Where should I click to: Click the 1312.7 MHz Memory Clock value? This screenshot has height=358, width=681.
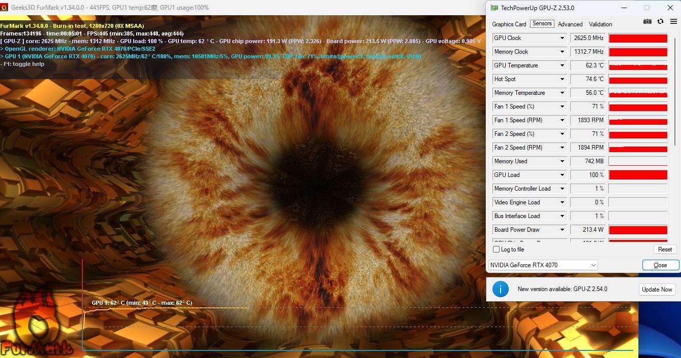pos(589,52)
